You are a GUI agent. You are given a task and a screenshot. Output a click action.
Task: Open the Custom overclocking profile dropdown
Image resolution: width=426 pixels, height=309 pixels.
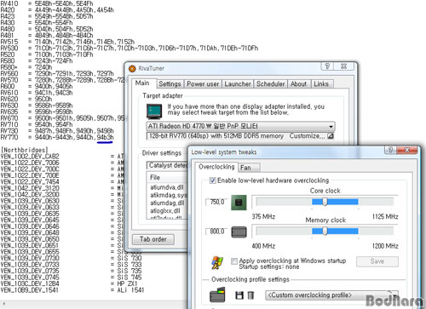point(331,295)
